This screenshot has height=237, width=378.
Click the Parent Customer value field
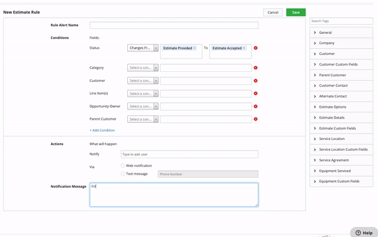(206, 119)
